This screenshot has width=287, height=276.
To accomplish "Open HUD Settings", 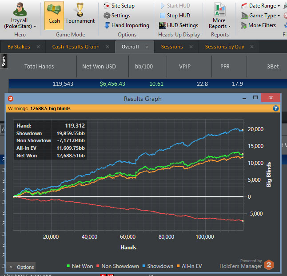I will [179, 25].
